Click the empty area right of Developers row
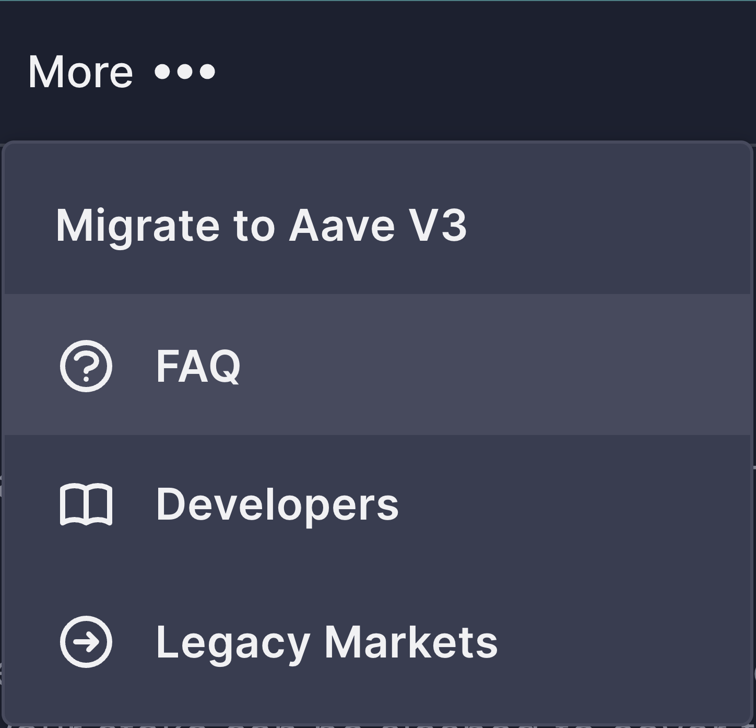The height and width of the screenshot is (728, 756). (x=574, y=504)
